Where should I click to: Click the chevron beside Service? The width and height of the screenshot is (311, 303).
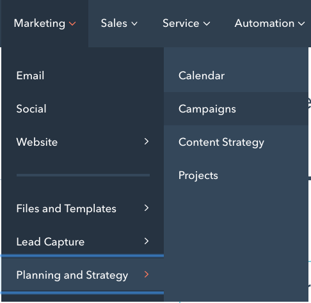coord(207,24)
